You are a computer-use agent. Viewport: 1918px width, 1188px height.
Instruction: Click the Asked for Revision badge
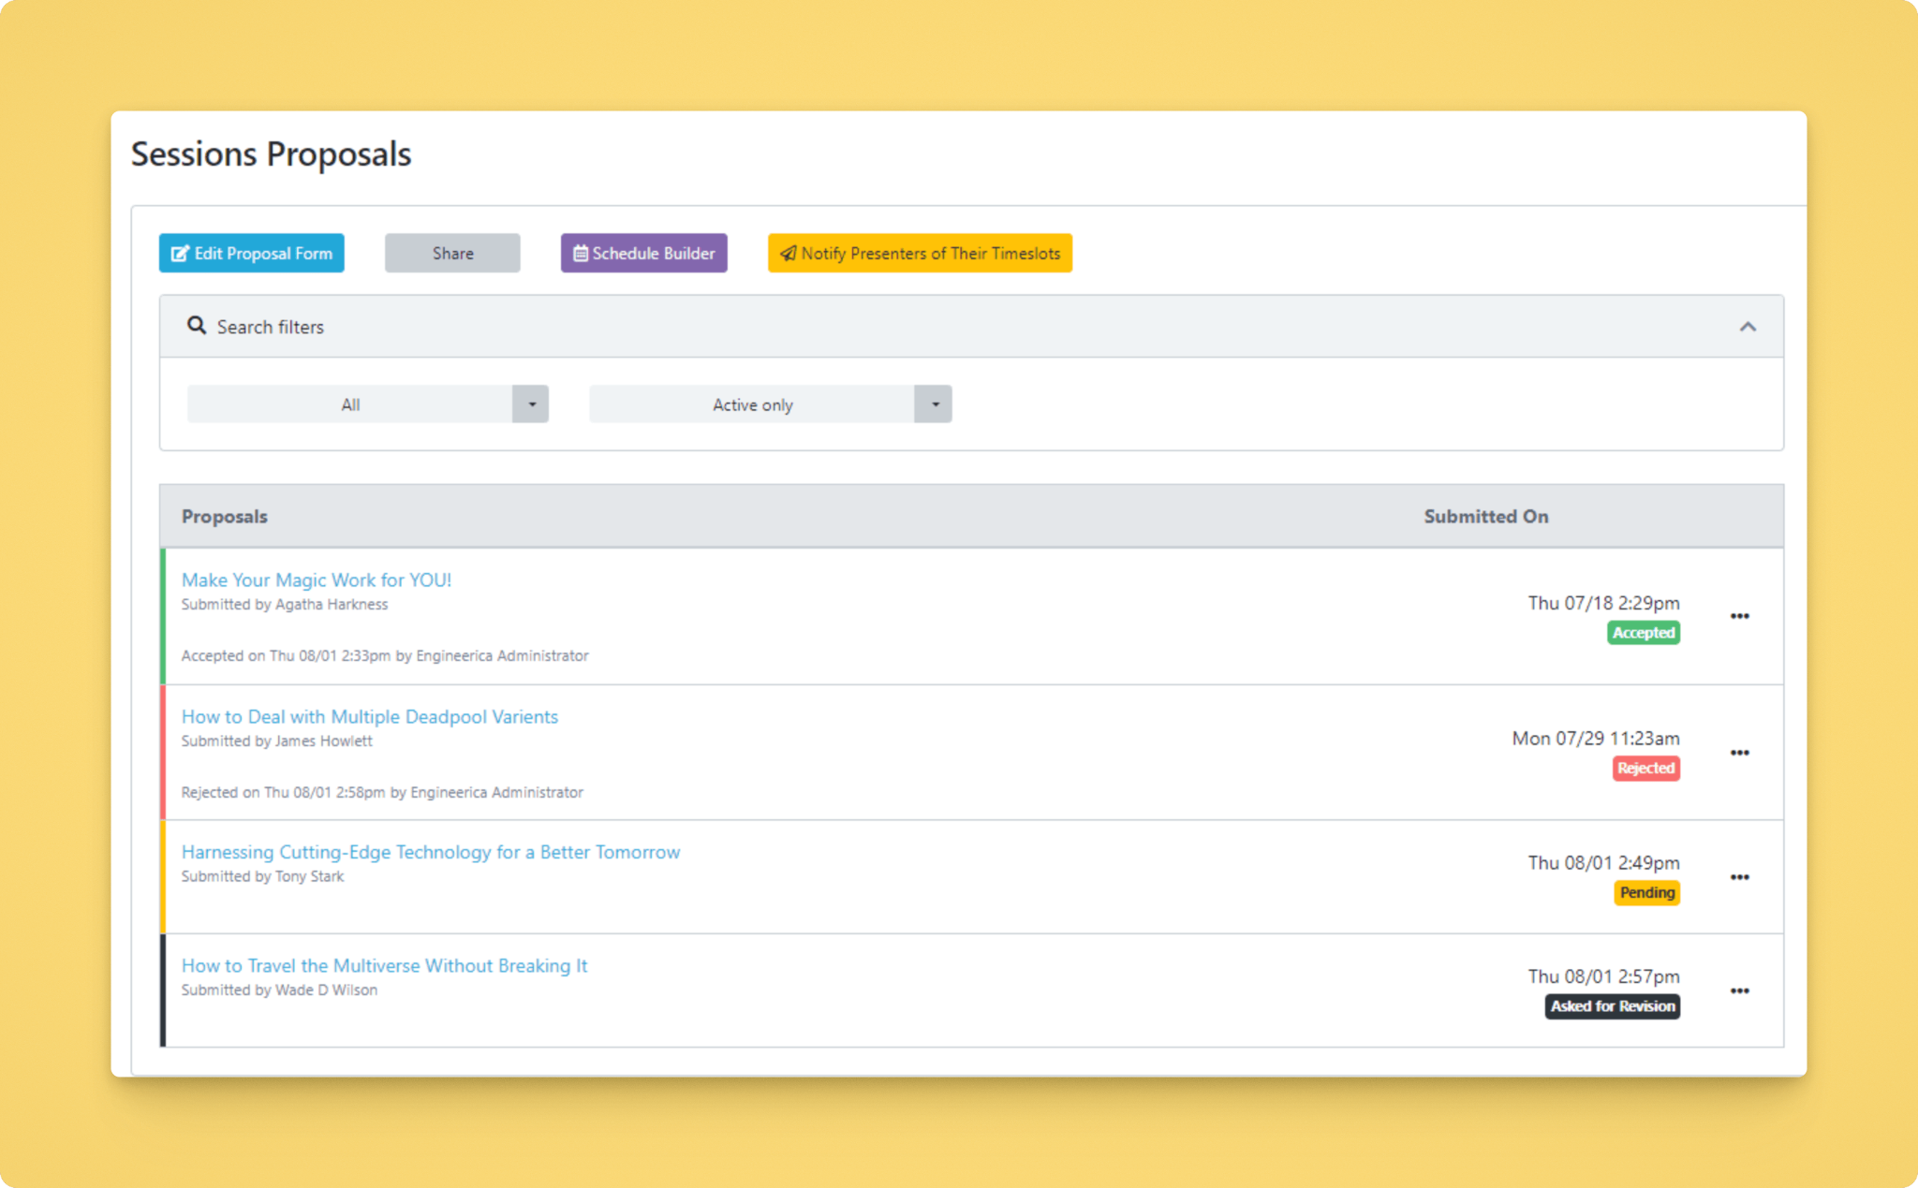[1612, 1006]
